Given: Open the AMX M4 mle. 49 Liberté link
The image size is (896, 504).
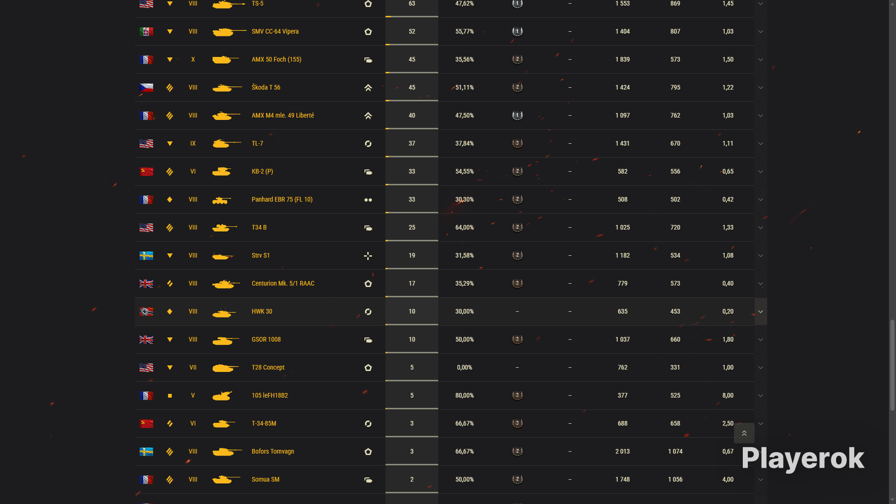Looking at the screenshot, I should [283, 115].
